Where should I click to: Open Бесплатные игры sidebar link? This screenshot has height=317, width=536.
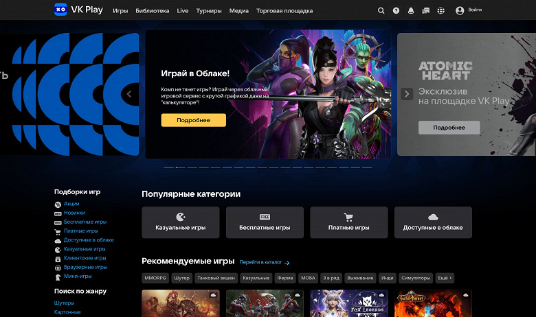point(85,222)
